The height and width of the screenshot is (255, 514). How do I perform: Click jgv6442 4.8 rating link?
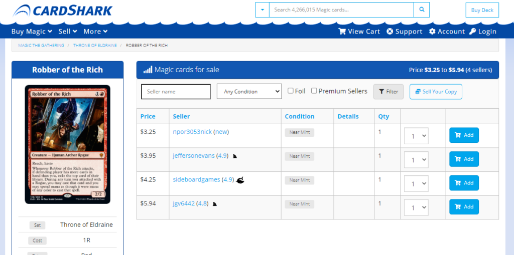203,203
